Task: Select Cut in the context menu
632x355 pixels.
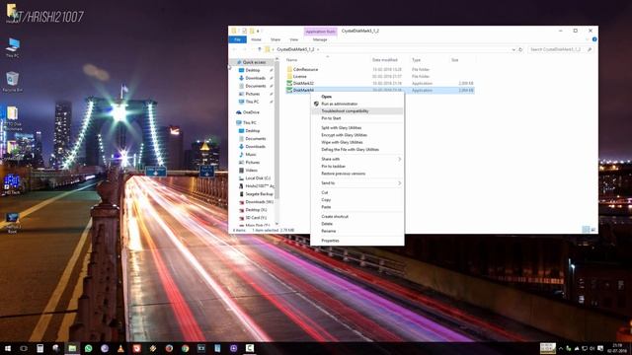Action: (x=325, y=193)
